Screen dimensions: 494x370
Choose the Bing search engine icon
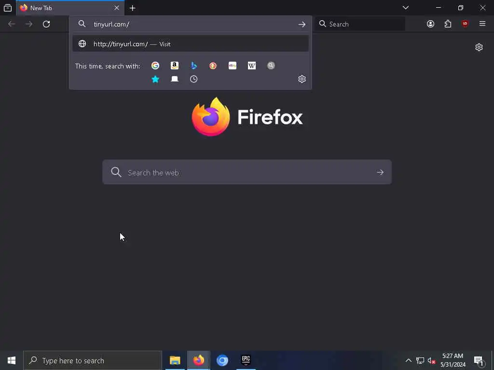pos(194,66)
